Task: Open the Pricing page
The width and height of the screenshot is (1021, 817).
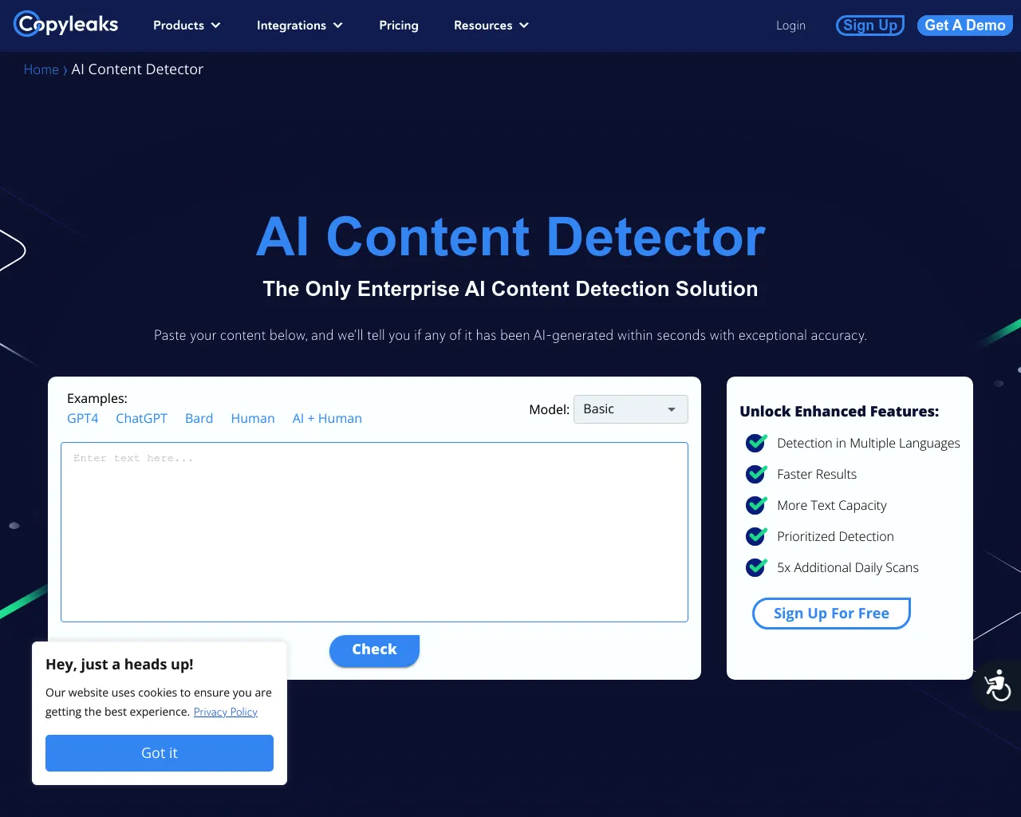Action: point(398,25)
